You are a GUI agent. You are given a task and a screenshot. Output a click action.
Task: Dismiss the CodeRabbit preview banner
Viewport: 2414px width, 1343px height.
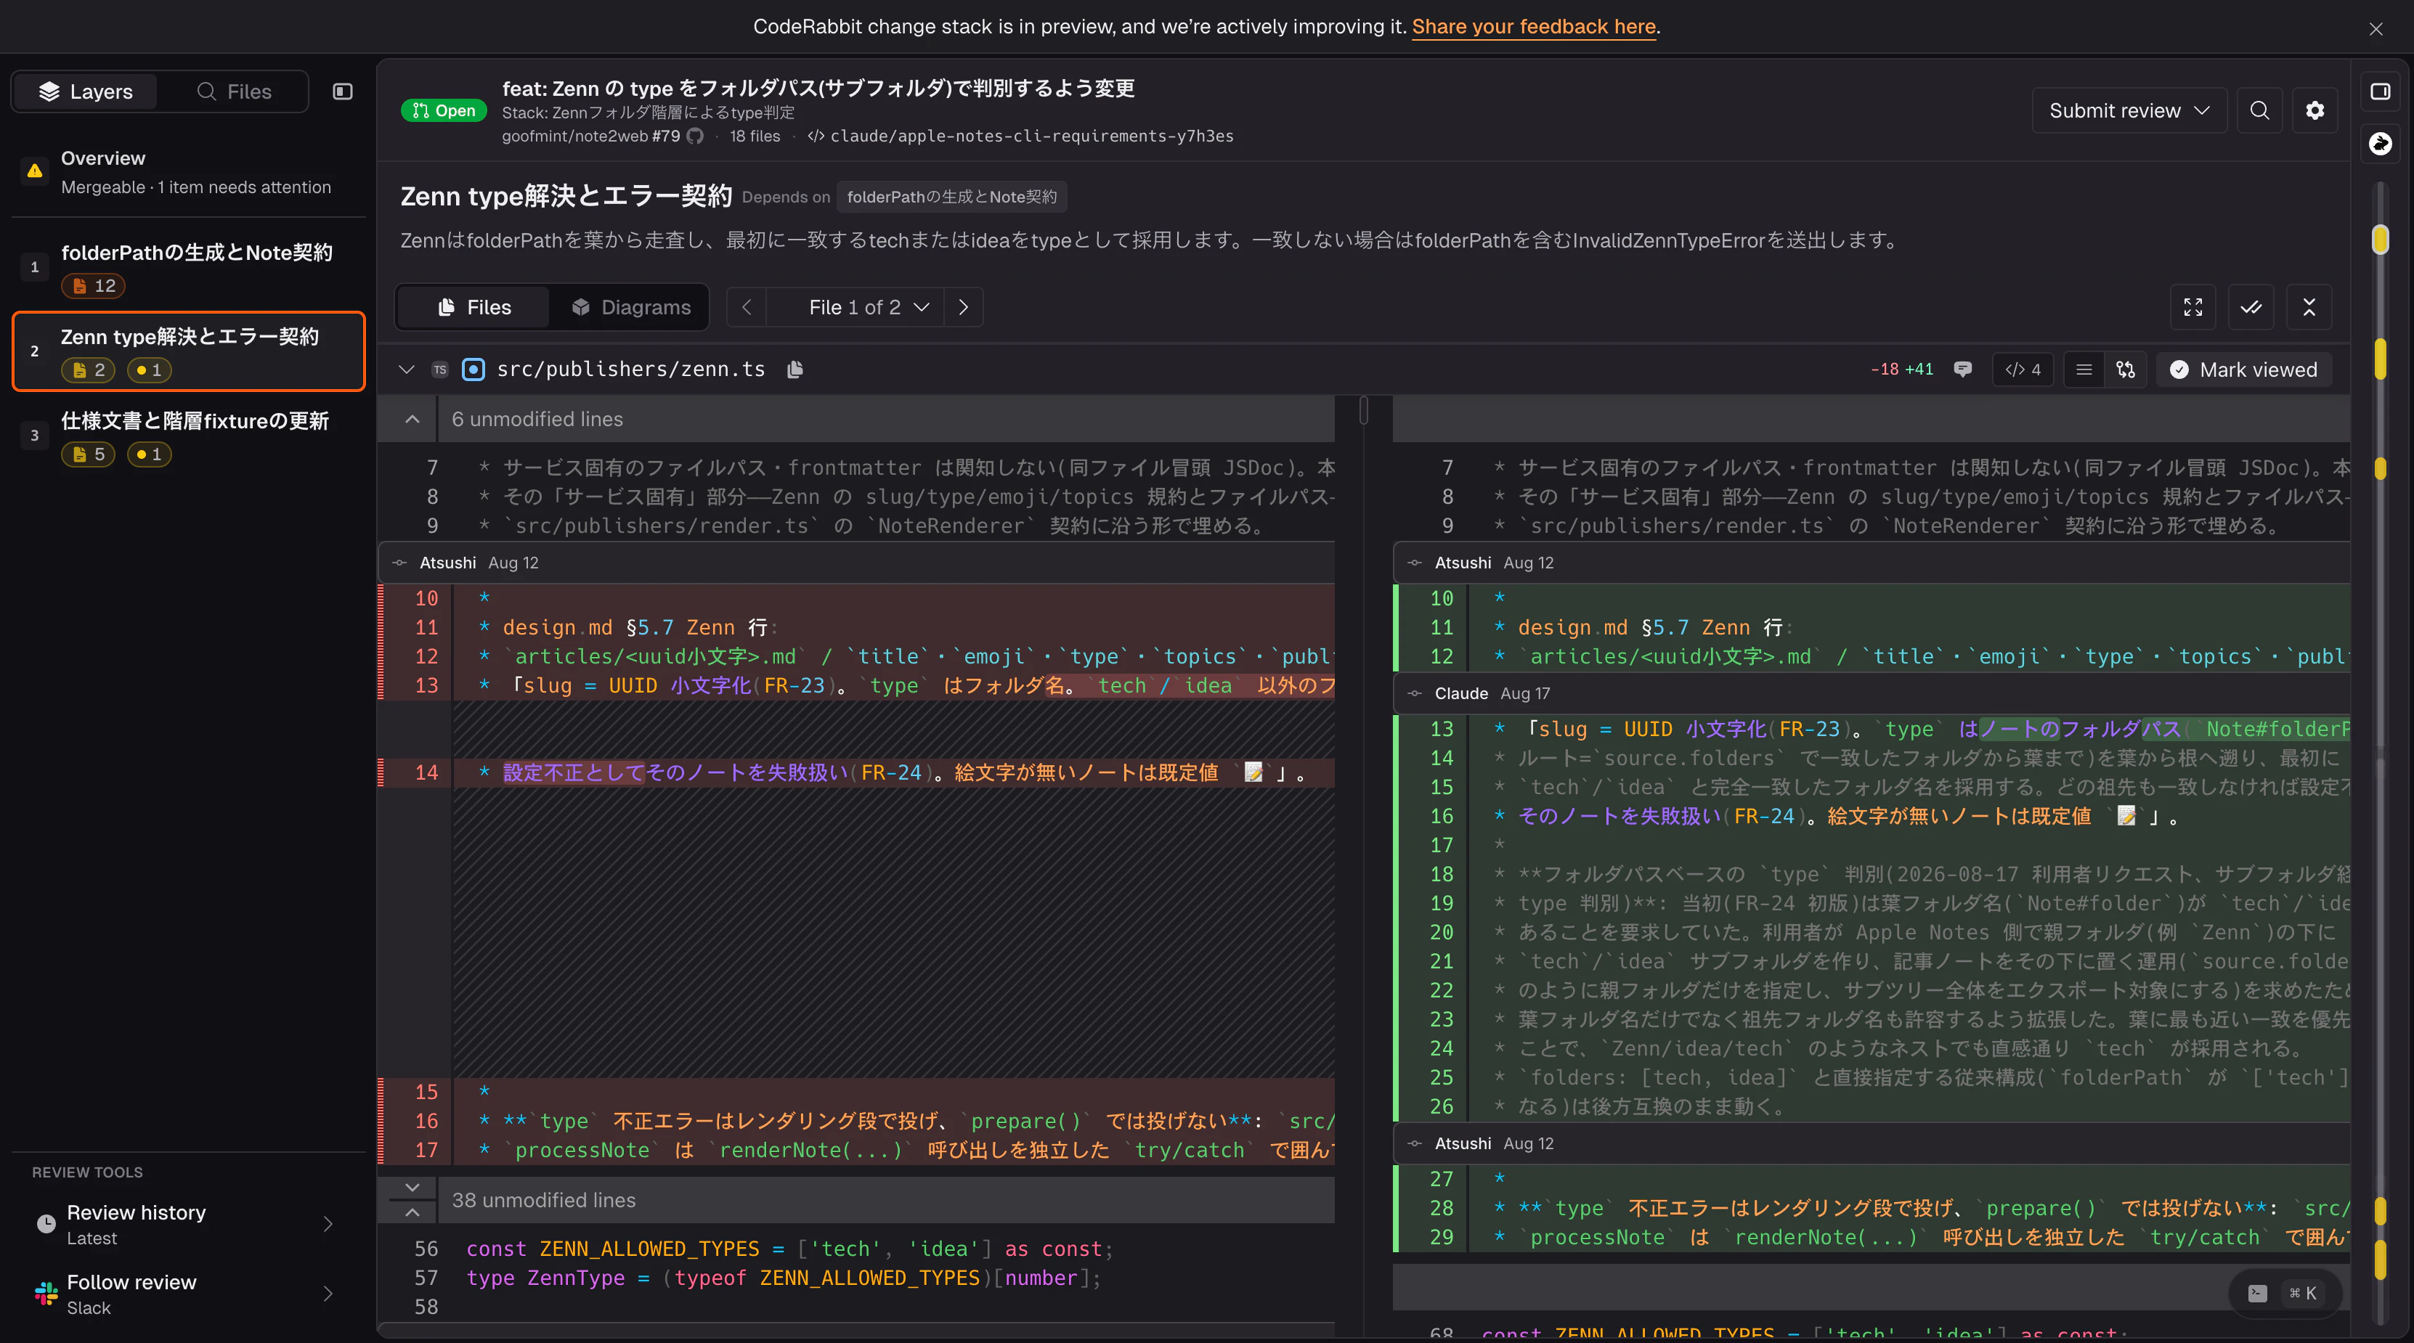[2376, 28]
